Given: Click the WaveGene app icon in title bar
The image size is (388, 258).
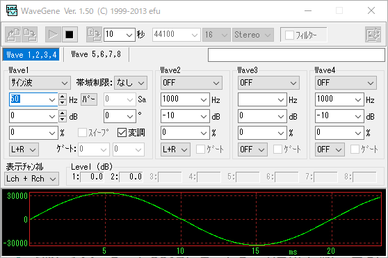Looking at the screenshot, I should pos(11,10).
